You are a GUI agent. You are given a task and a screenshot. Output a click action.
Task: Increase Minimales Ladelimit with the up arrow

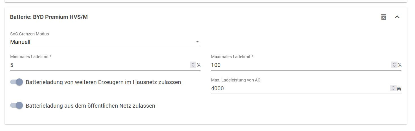(x=193, y=64)
